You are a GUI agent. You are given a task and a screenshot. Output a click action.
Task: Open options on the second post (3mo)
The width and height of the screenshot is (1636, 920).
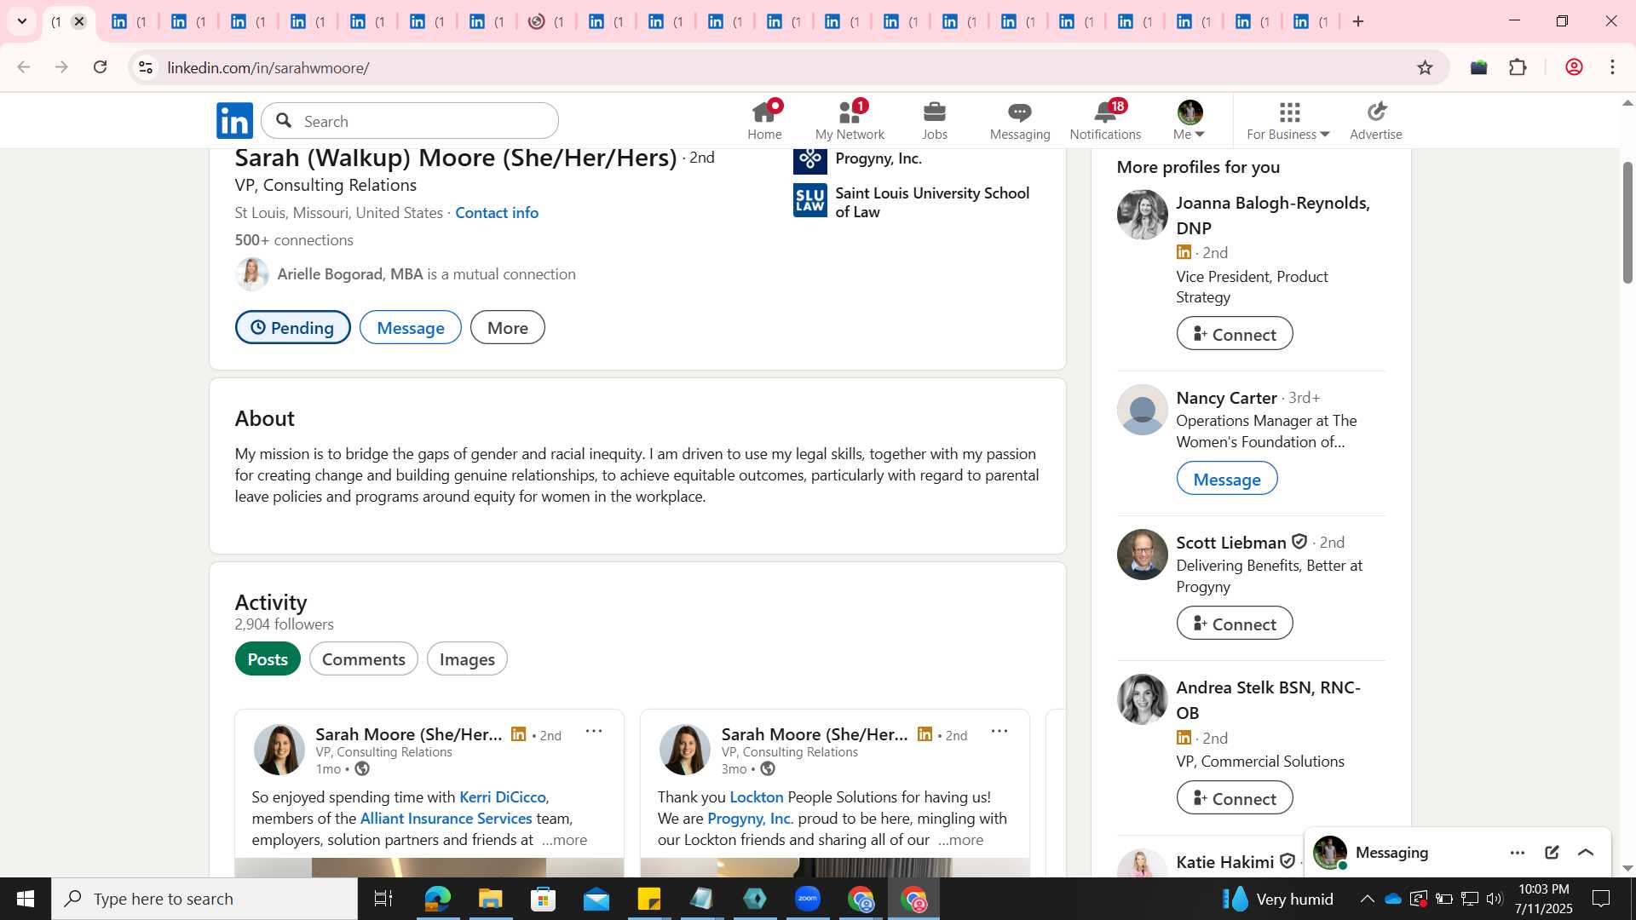999,731
